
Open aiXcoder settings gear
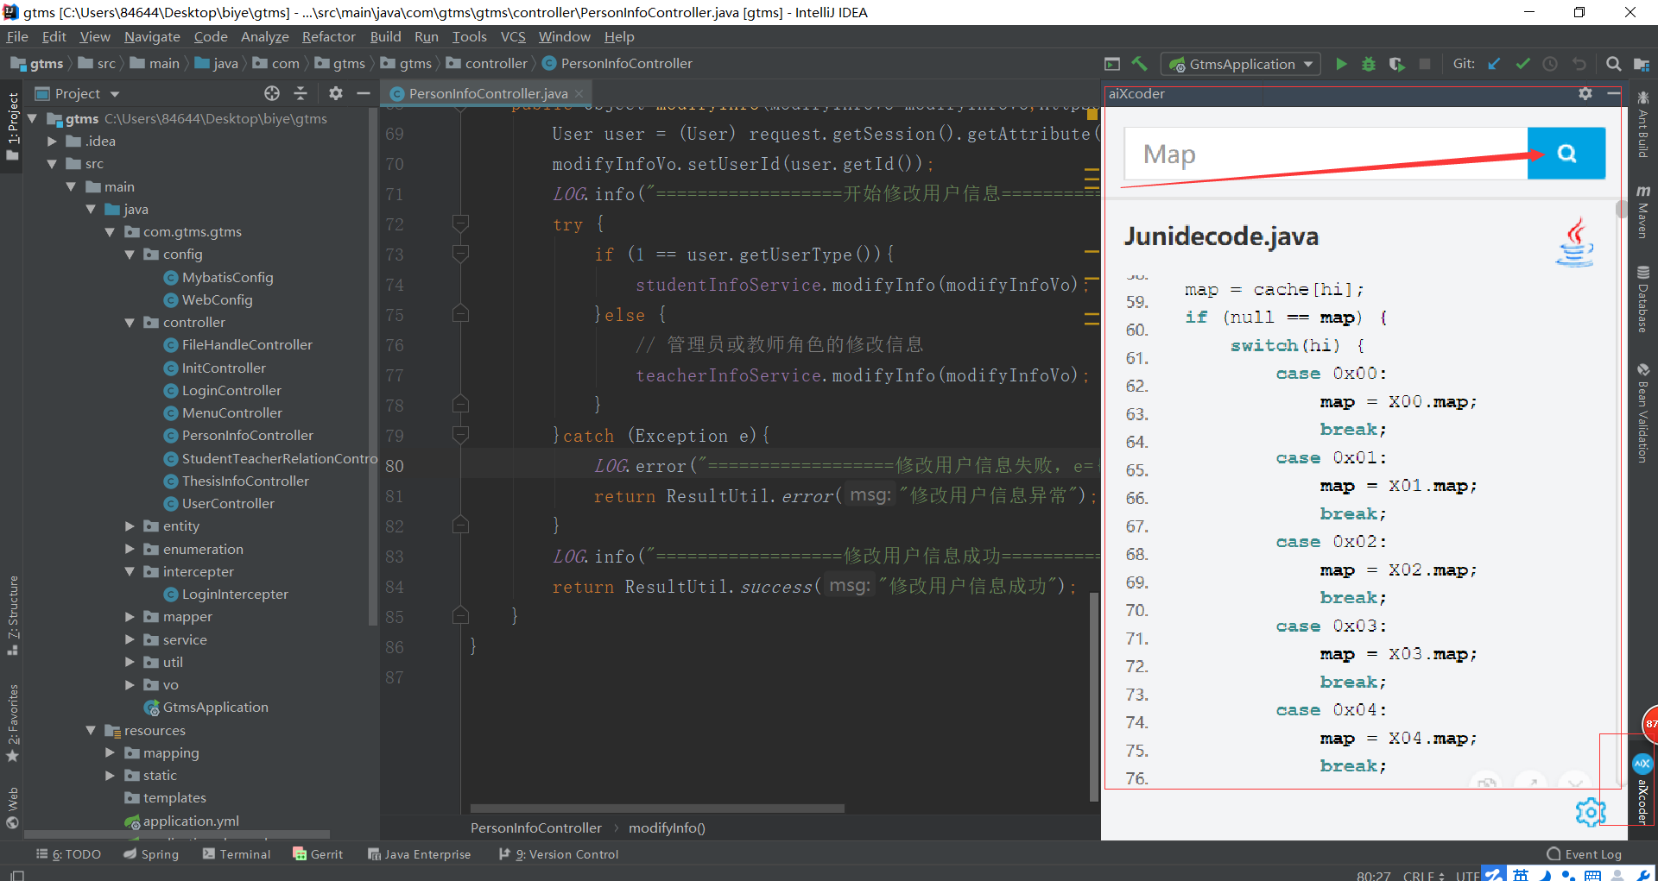click(1585, 94)
